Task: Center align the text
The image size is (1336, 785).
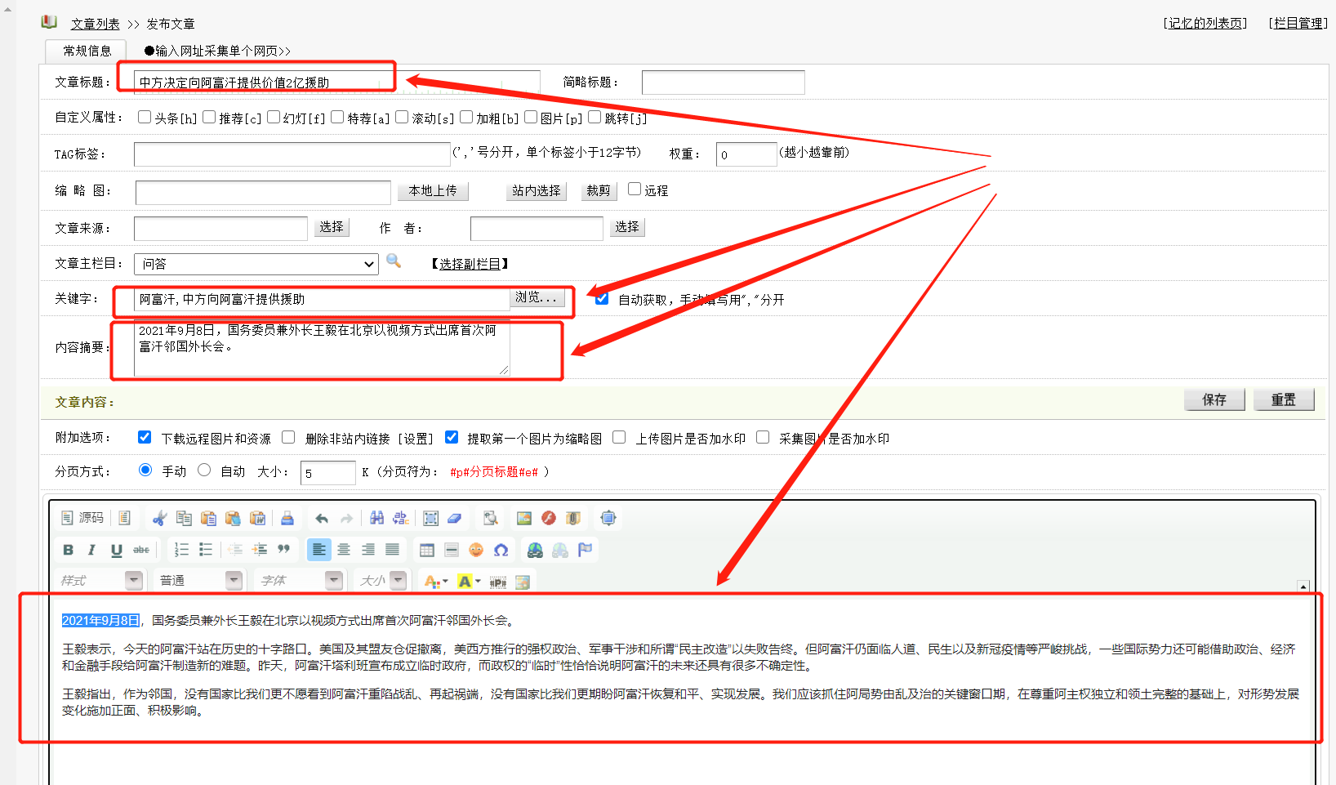Action: 344,550
